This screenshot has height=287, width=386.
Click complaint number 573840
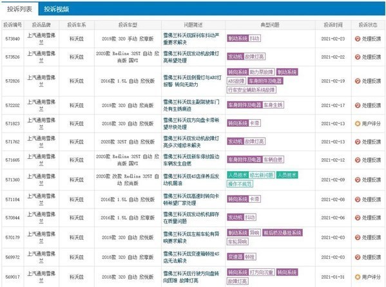point(12,39)
